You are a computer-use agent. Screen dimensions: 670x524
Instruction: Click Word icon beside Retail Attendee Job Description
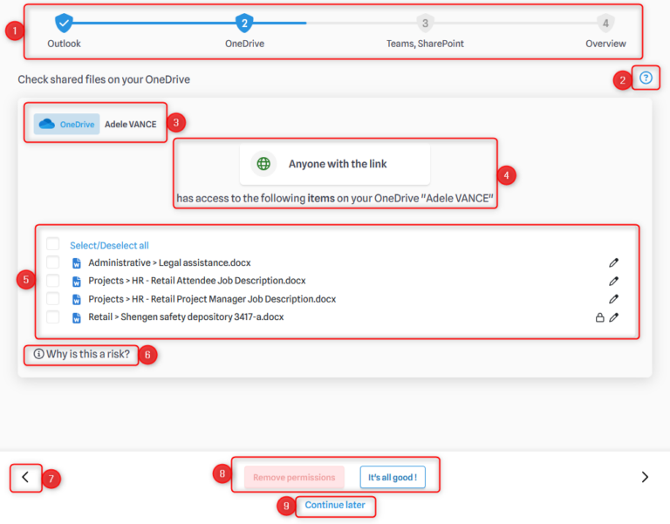point(77,282)
